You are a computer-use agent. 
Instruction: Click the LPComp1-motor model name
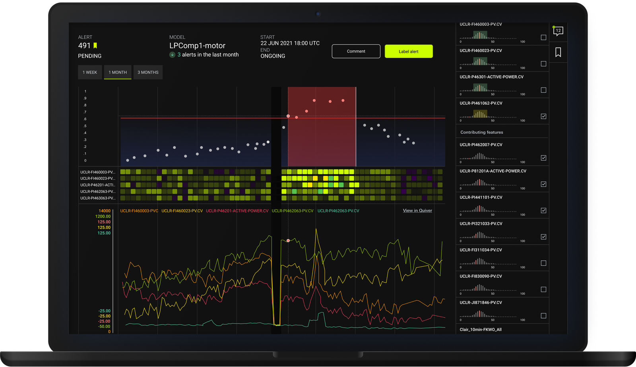197,46
